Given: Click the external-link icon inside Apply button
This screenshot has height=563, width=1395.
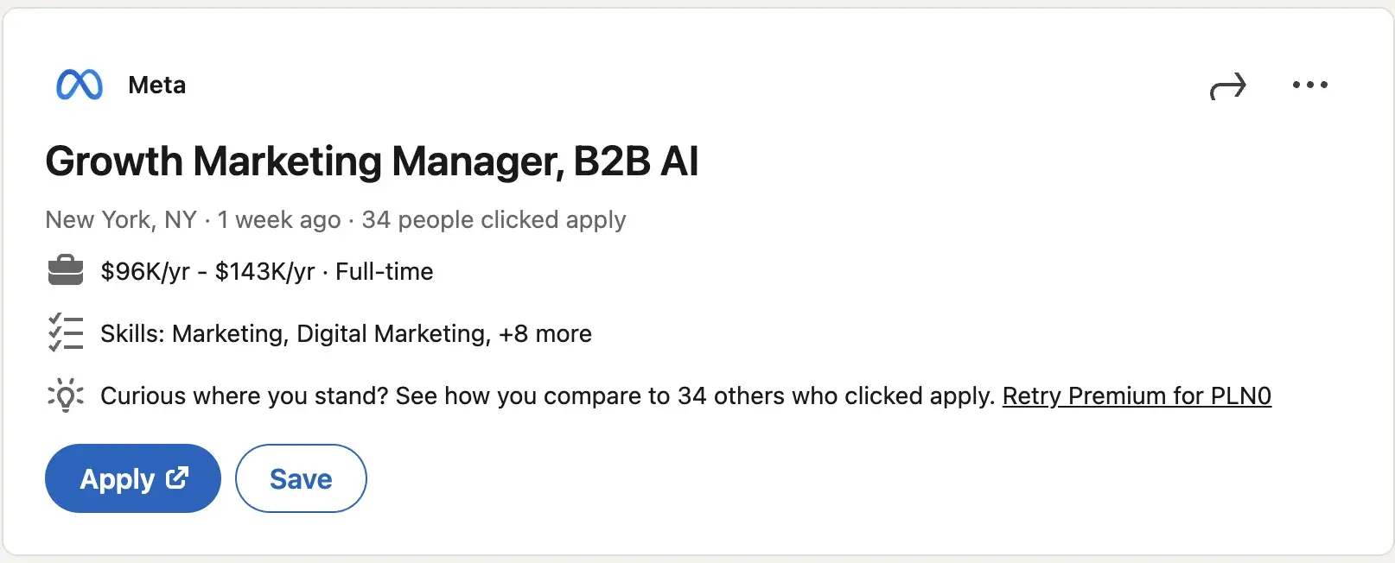Looking at the screenshot, I should (178, 478).
